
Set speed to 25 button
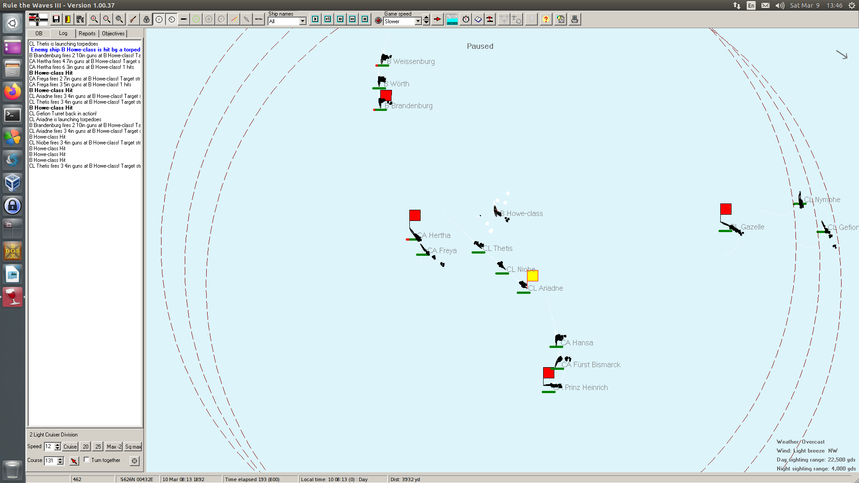(98, 446)
